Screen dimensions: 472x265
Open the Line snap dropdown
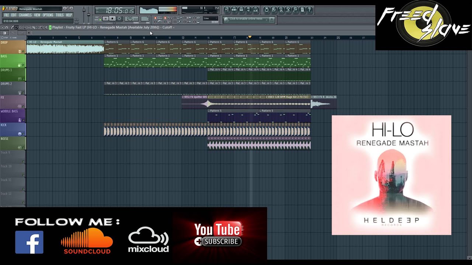click(x=211, y=18)
